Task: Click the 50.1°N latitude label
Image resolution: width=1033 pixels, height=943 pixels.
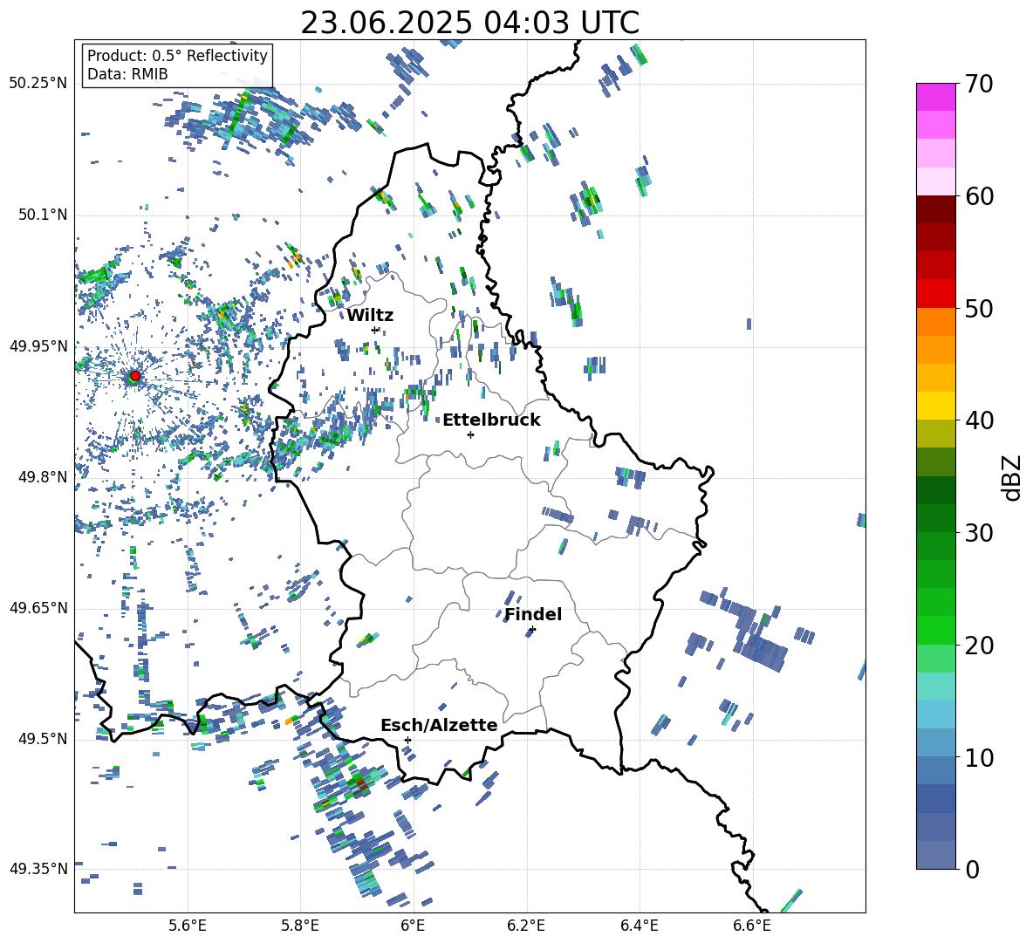Action: click(43, 215)
